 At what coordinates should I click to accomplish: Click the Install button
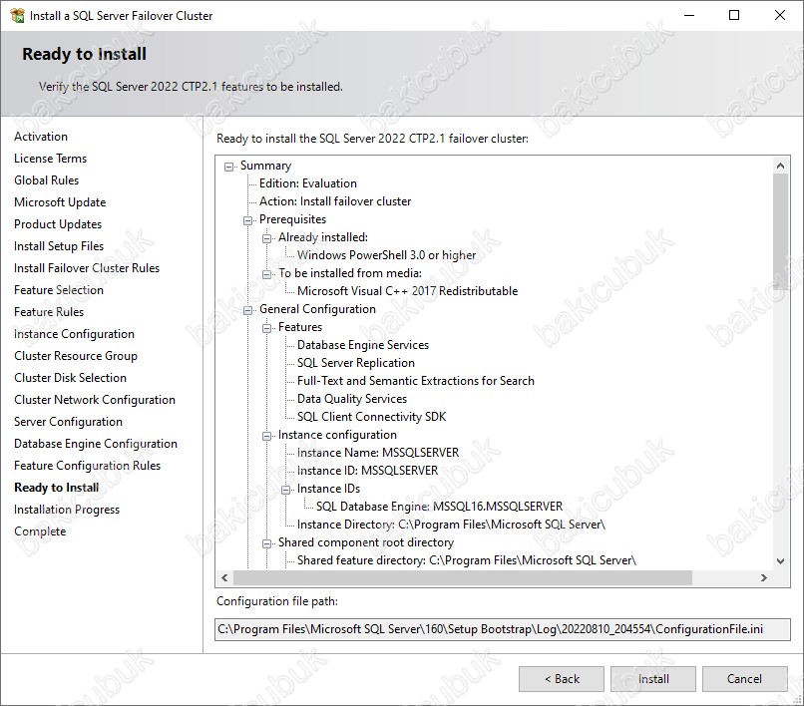[653, 679]
